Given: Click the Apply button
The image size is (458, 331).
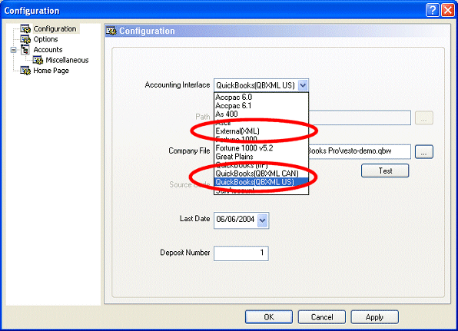Looking at the screenshot, I should click(374, 317).
